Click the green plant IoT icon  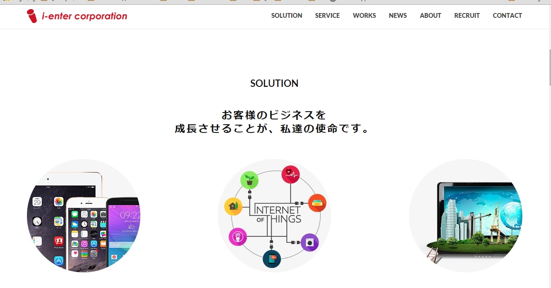[x=249, y=180]
